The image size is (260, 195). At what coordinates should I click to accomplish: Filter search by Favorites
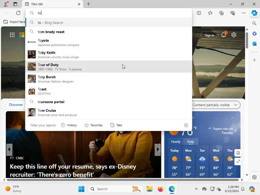tap(93, 125)
